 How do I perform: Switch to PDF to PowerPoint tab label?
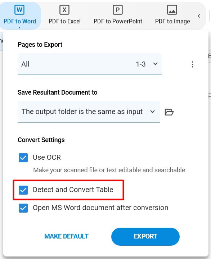click(x=118, y=21)
